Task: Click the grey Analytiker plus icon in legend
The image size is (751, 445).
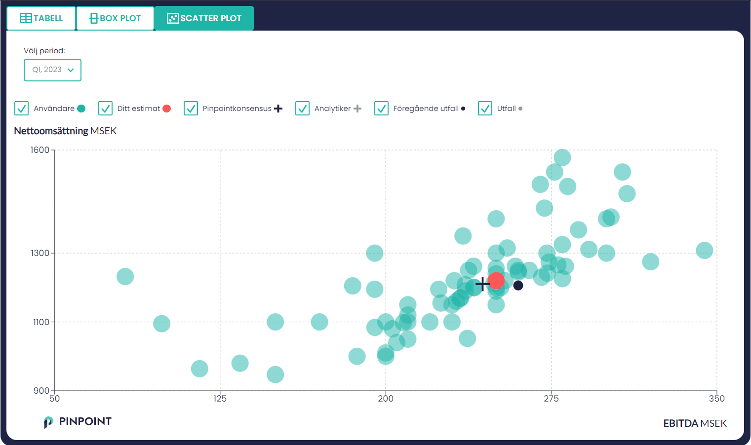Action: pos(357,109)
